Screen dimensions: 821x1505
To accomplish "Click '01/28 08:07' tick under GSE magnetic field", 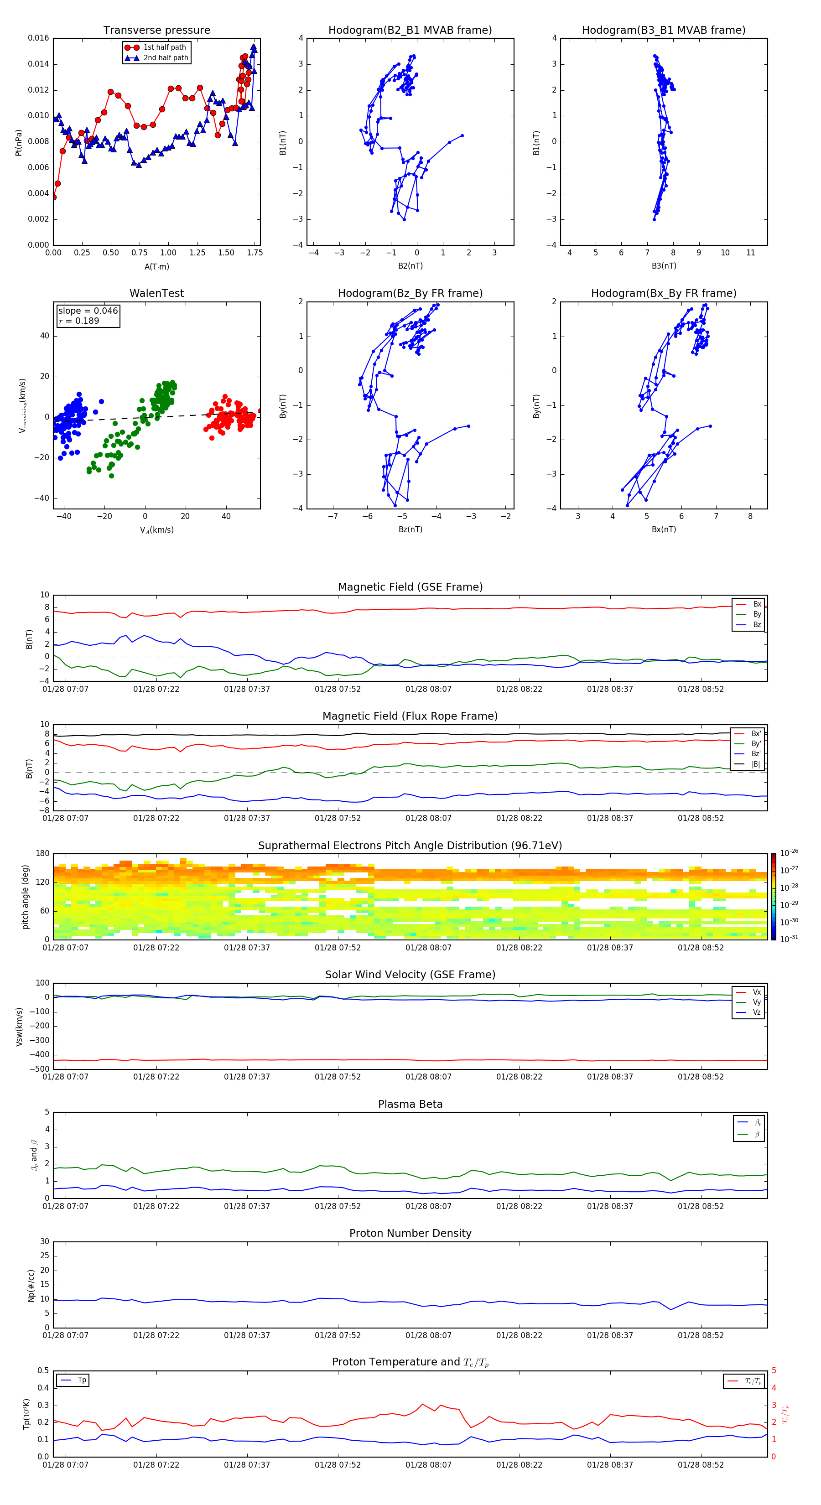I will coord(428,690).
